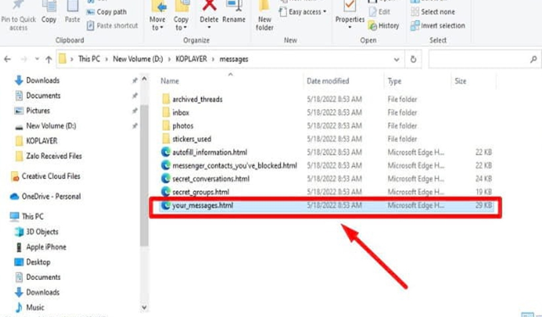Screen dimensions: 542x317
Task: Click Paste shortcut
Action: click(112, 26)
